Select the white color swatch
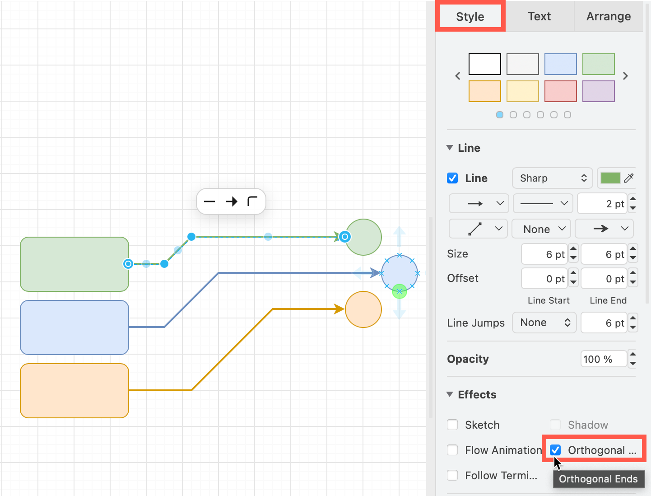This screenshot has height=496, width=651. (485, 64)
